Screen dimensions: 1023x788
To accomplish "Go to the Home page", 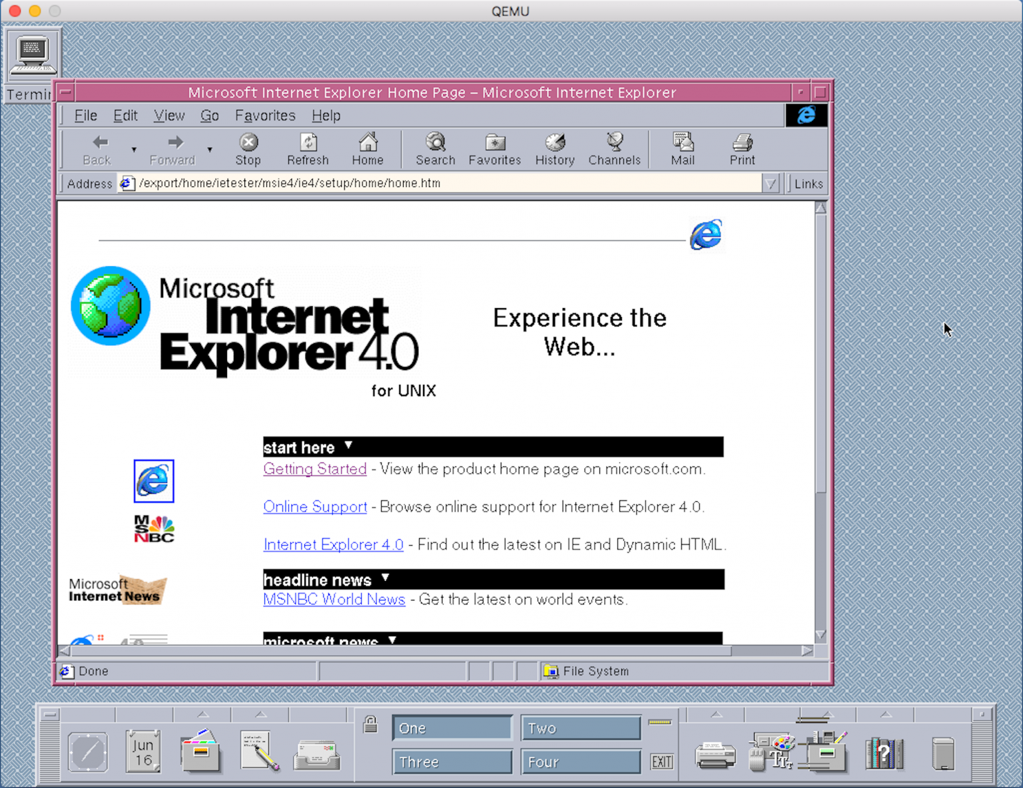I will tap(368, 150).
